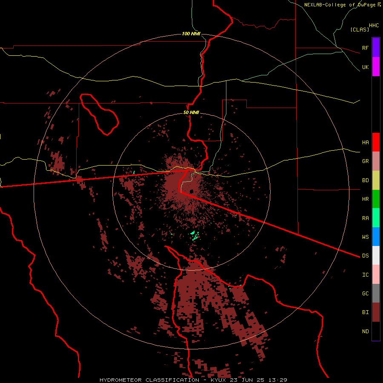Image resolution: width=383 pixels, height=383 pixels.
Task: Pick the RA light green legend swatch
Action: (x=376, y=218)
